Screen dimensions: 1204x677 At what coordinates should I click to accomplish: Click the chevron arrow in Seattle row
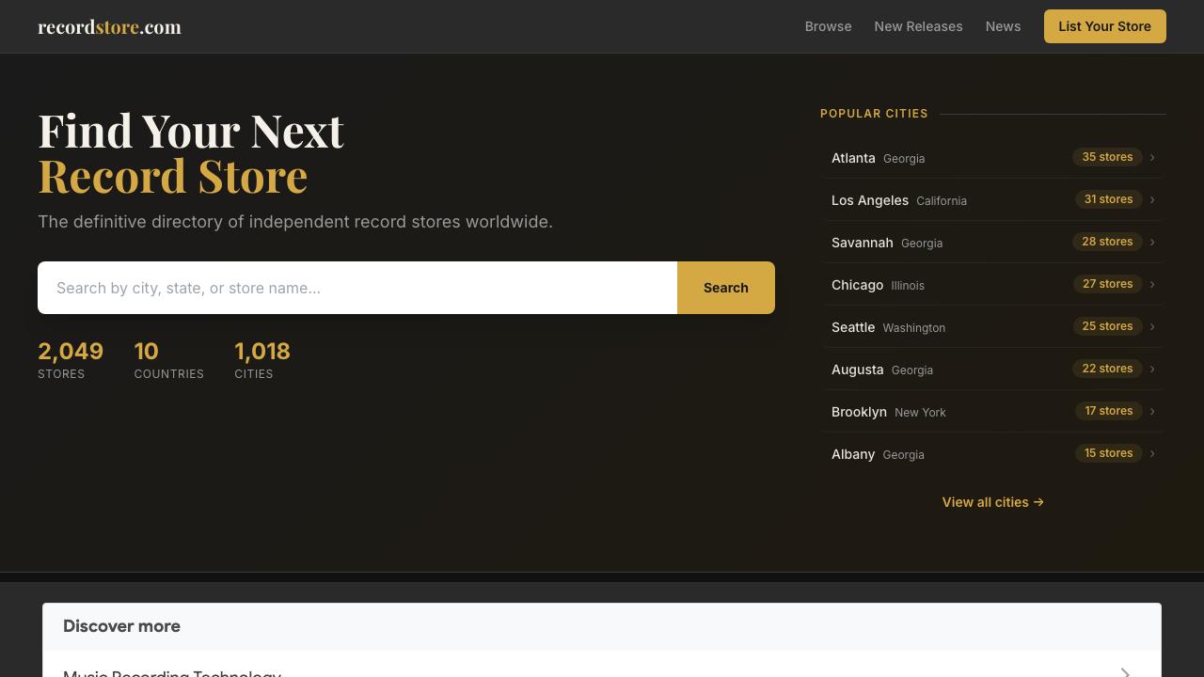pos(1152,326)
